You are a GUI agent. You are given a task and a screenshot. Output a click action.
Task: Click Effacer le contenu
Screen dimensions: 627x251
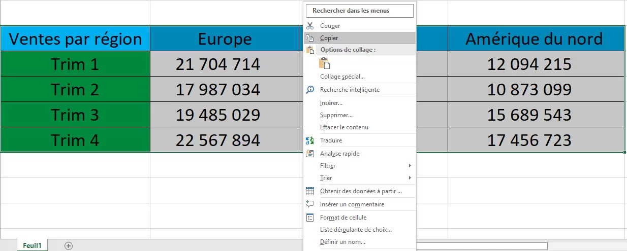coord(359,127)
